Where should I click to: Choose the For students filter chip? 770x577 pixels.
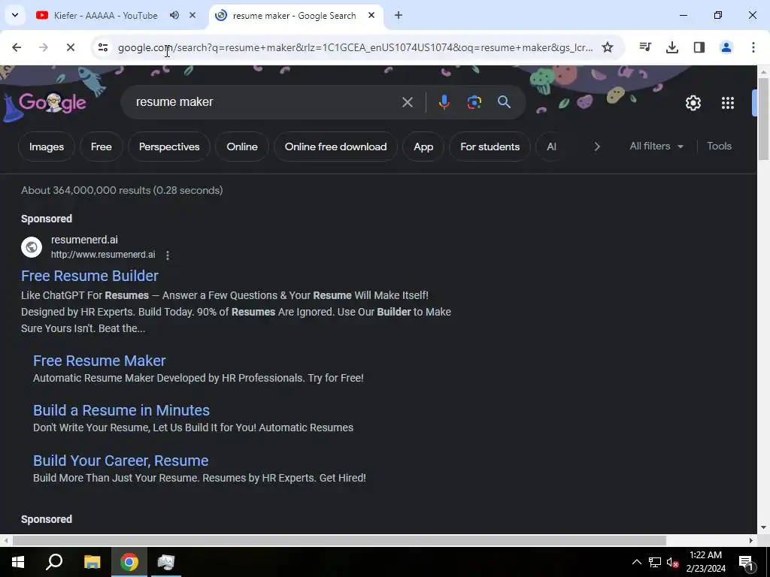[490, 147]
